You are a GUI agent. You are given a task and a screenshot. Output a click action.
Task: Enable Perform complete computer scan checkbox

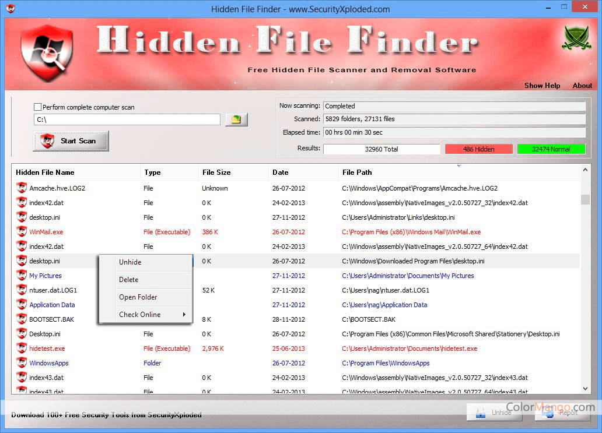tap(37, 107)
